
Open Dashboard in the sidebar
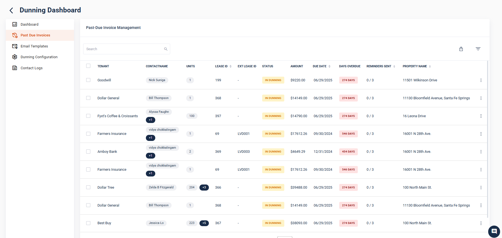pos(40,24)
